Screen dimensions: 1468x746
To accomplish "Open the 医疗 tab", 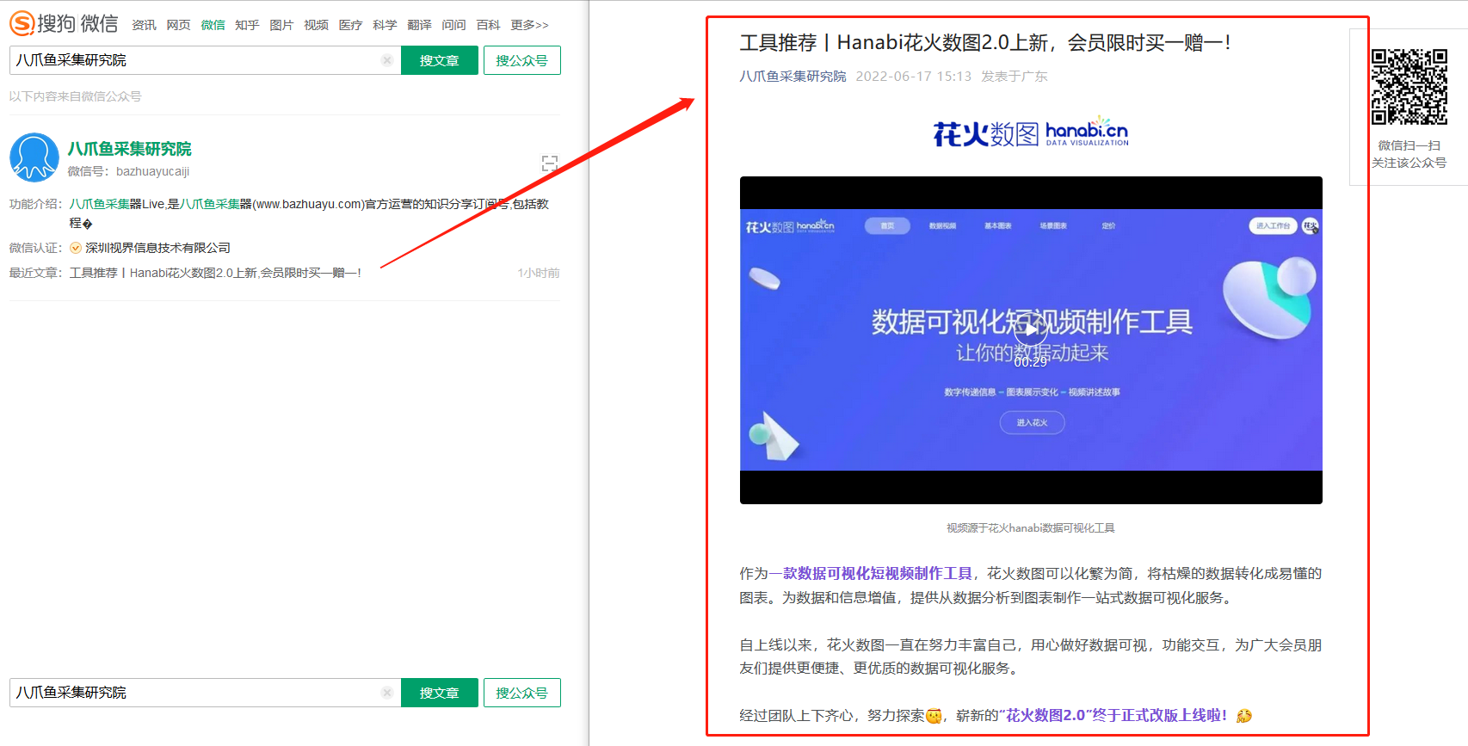I will click(x=350, y=25).
